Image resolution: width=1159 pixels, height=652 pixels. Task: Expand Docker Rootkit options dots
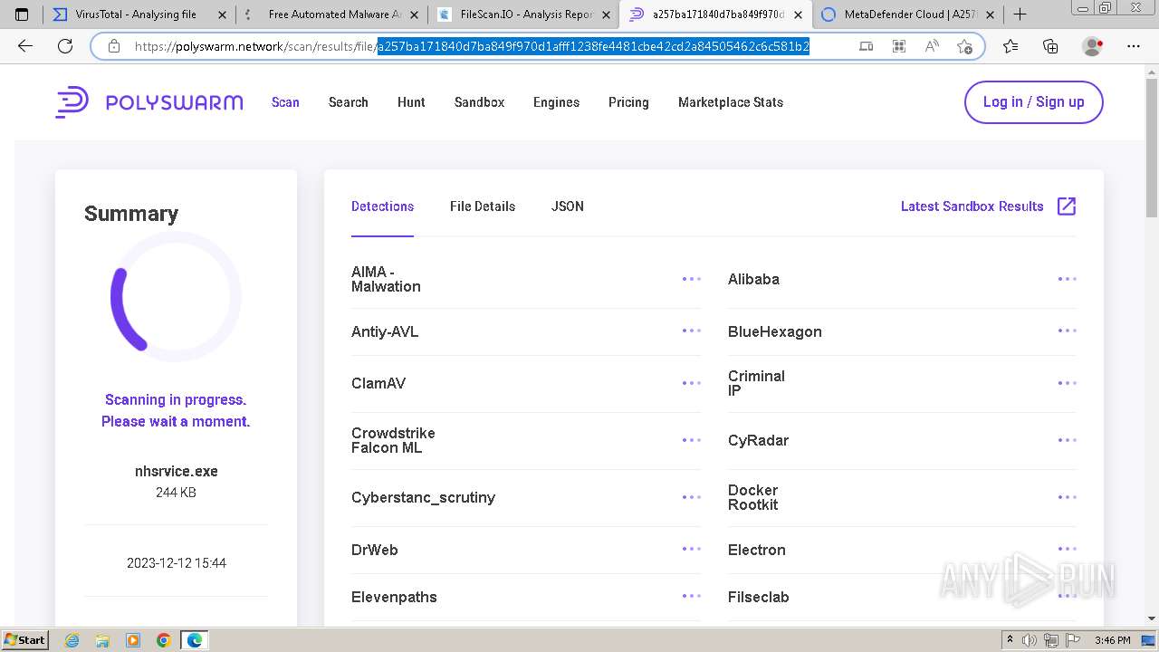tap(1068, 497)
